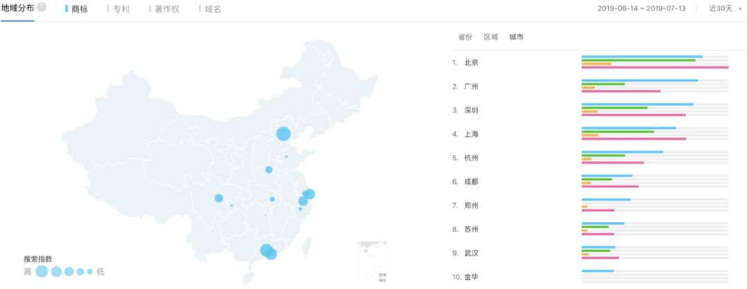
Task: Select the 上海 city row label
Action: 471,134
